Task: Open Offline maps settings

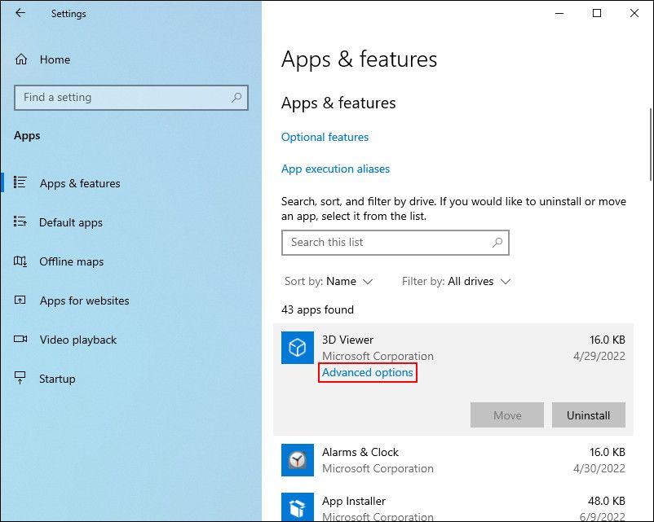Action: click(72, 261)
